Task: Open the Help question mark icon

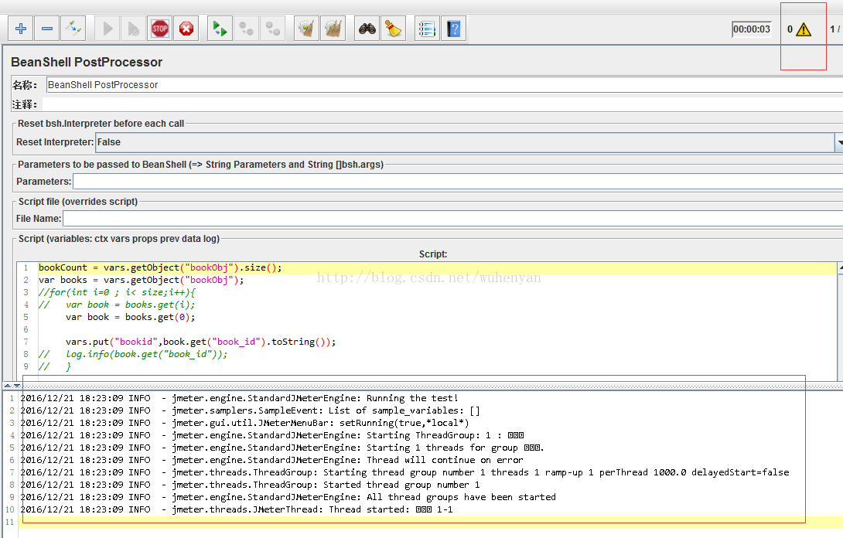Action: pos(454,29)
